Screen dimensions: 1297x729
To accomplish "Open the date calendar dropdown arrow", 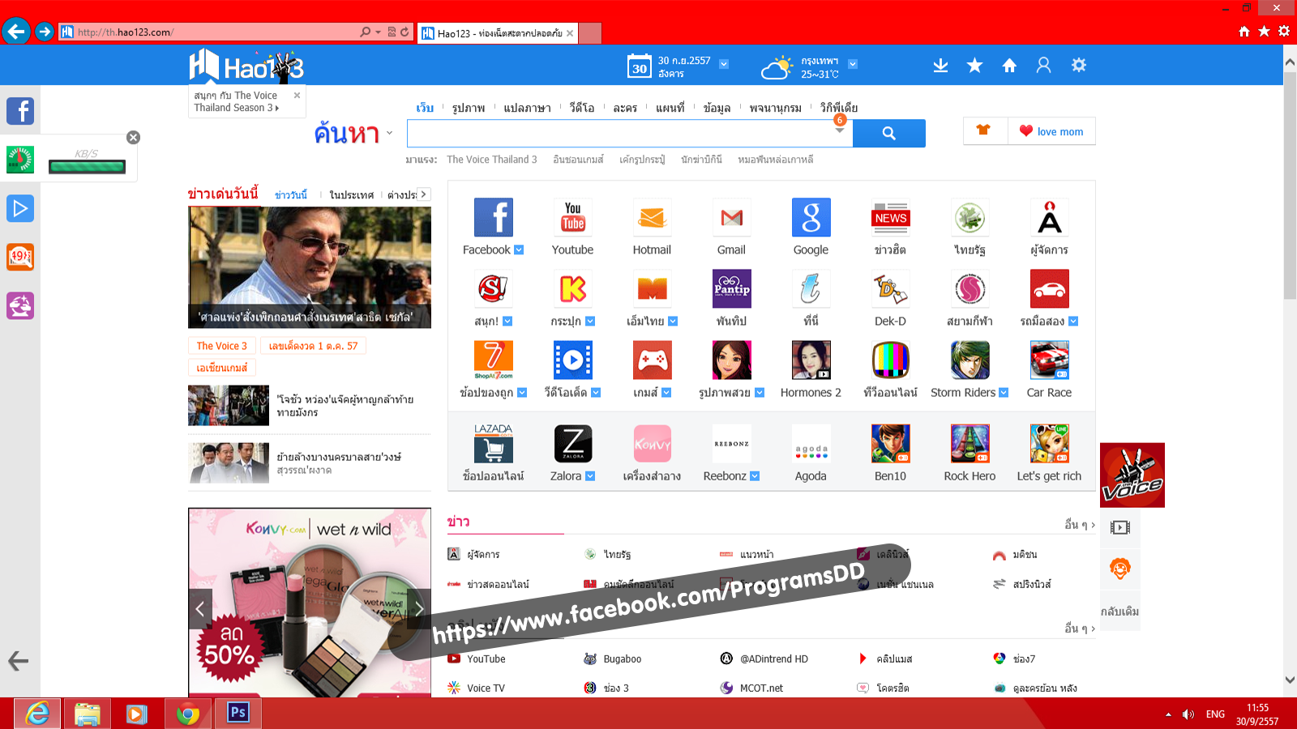I will (x=724, y=64).
